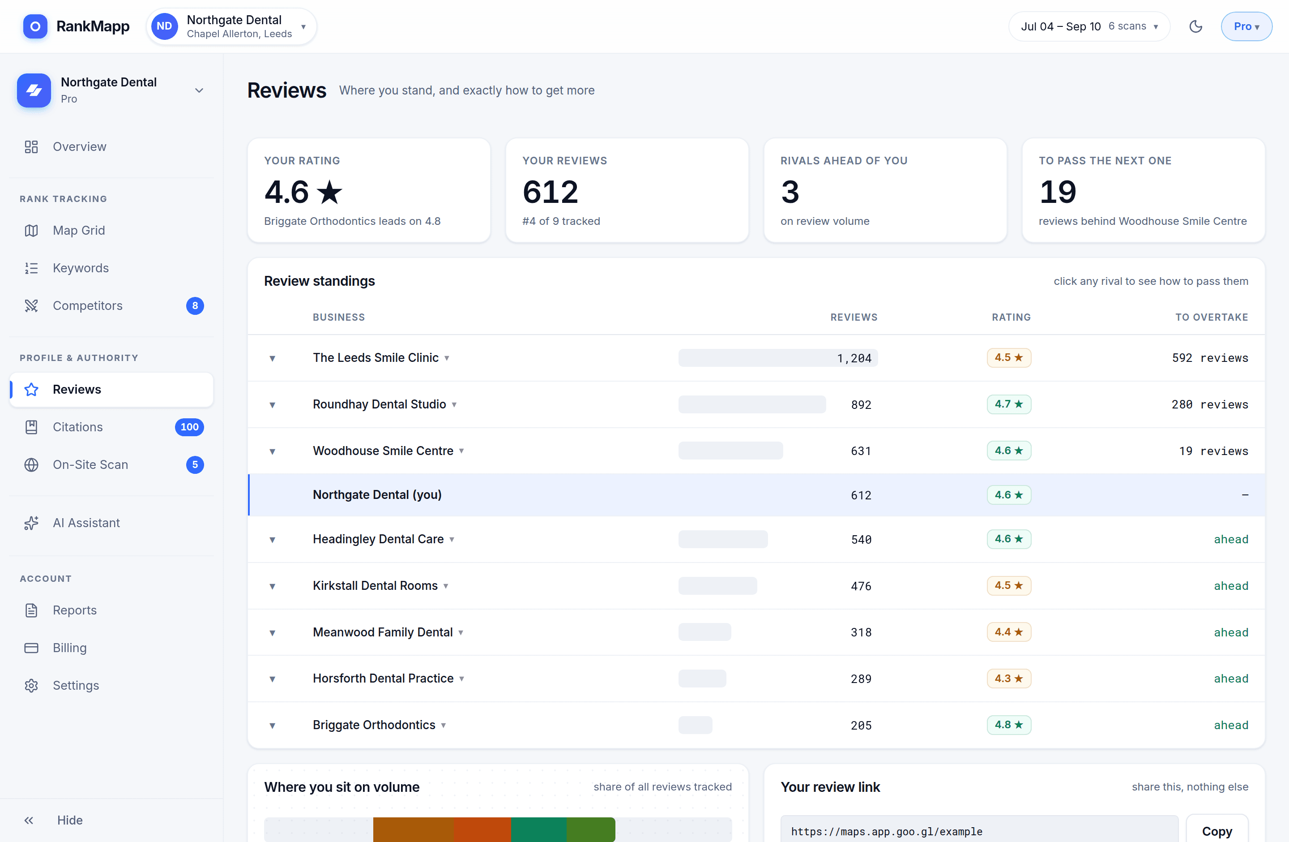Navigate to Citations

pyautogui.click(x=111, y=427)
